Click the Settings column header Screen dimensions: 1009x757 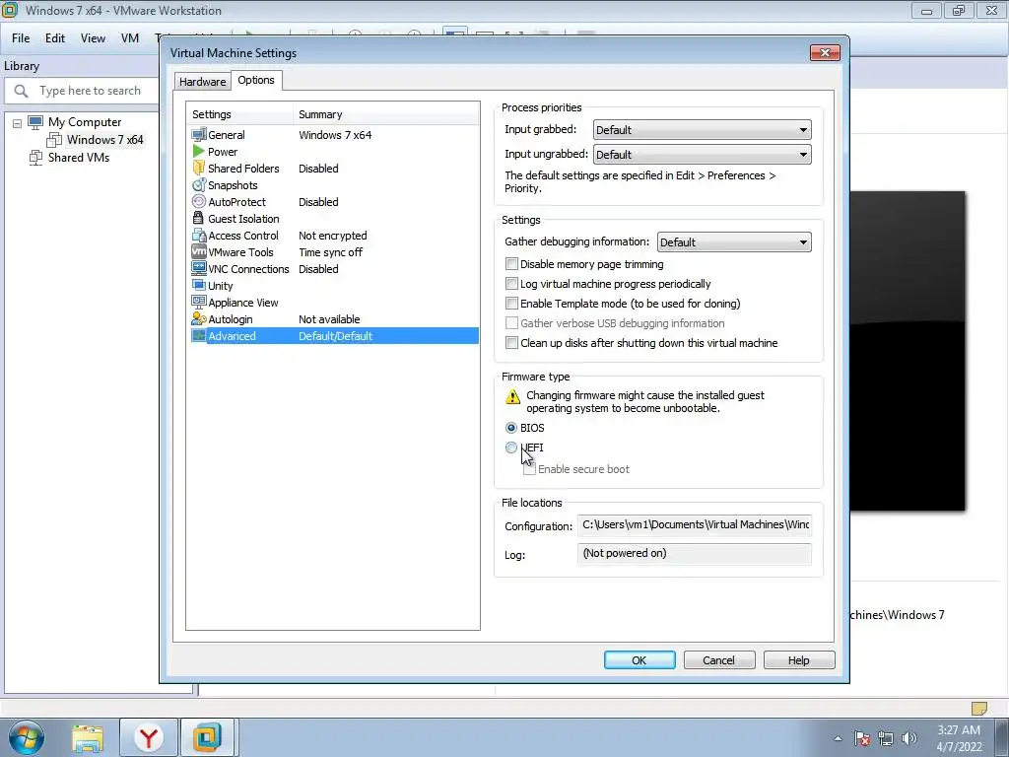pyautogui.click(x=240, y=114)
